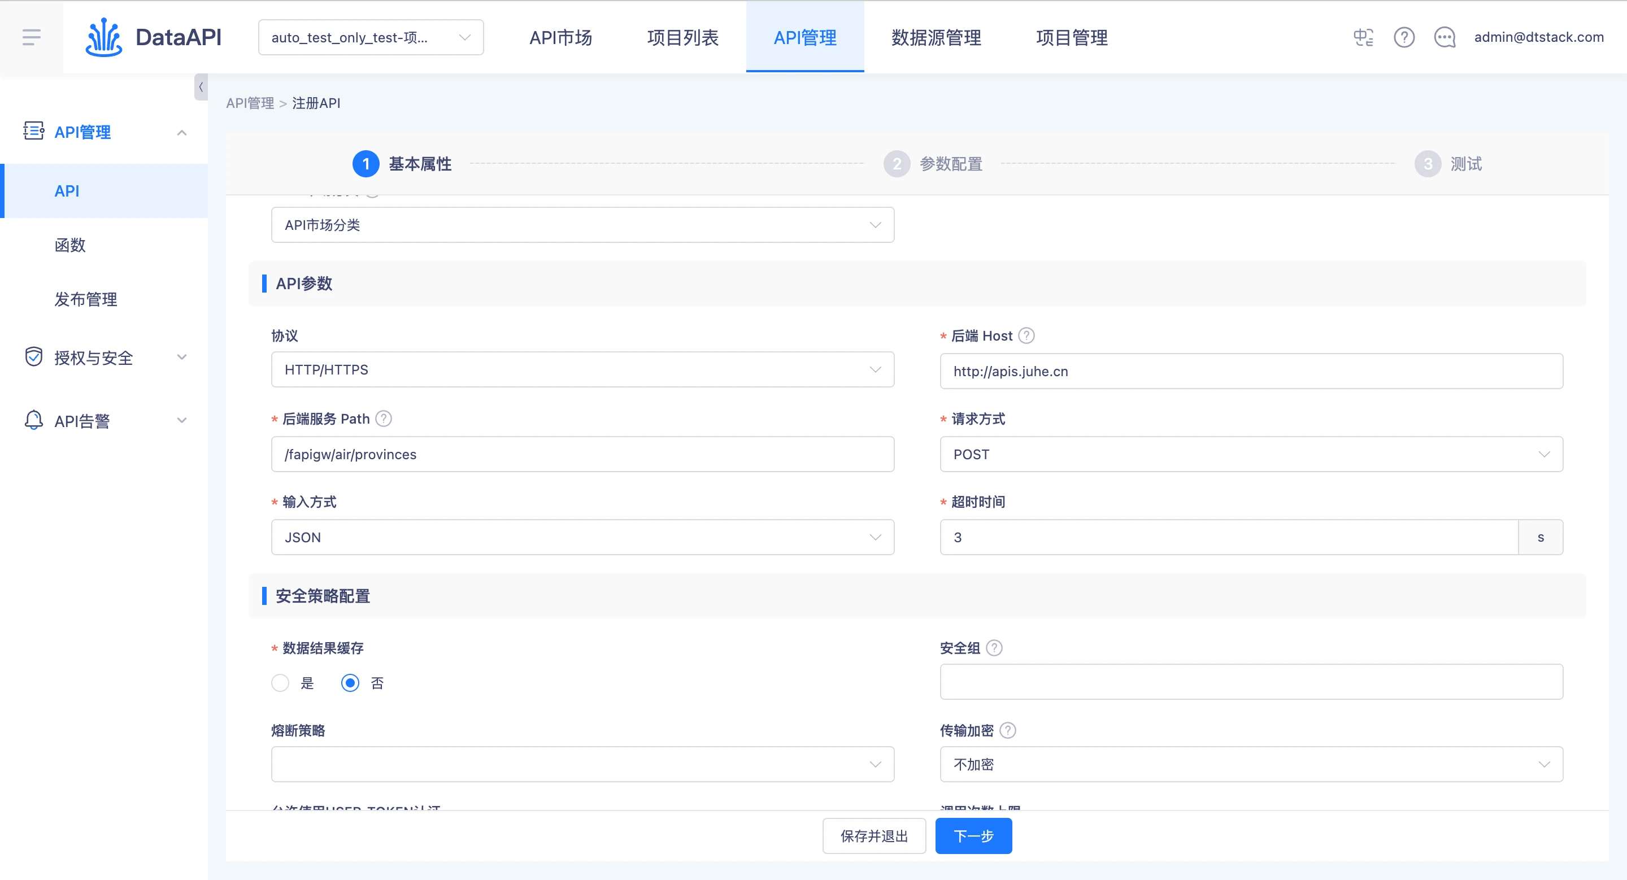Open help via the question mark icon
This screenshot has width=1627, height=880.
pos(1404,37)
